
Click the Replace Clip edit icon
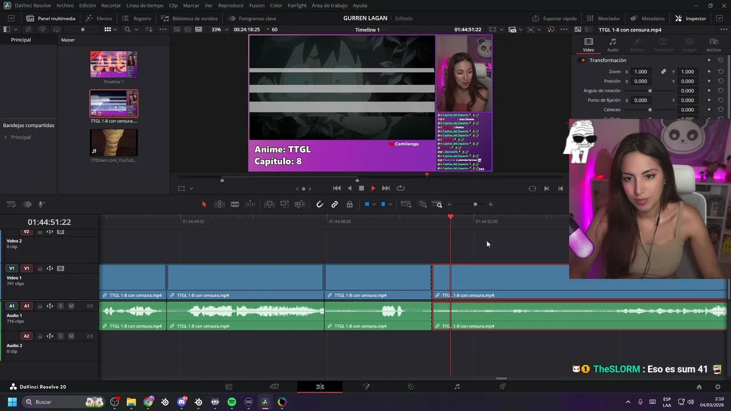coord(300,204)
